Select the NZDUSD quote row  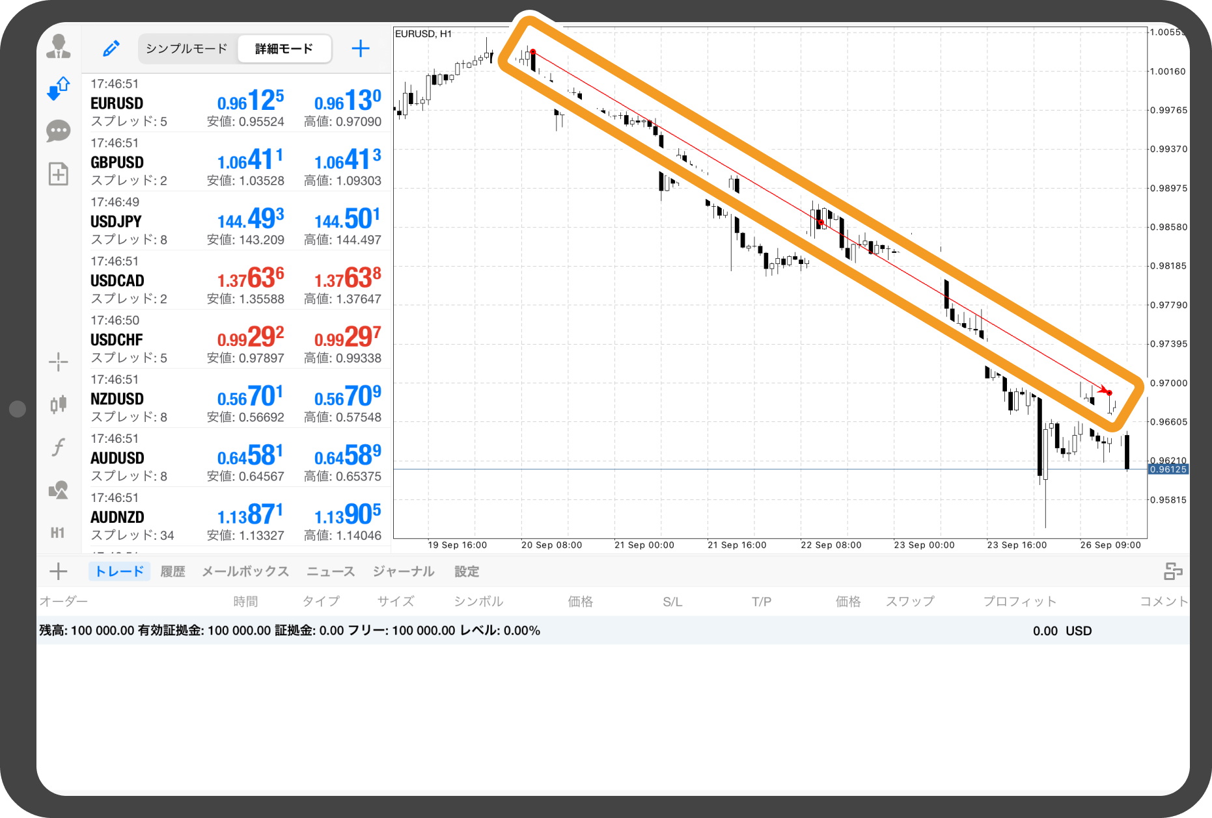(236, 399)
